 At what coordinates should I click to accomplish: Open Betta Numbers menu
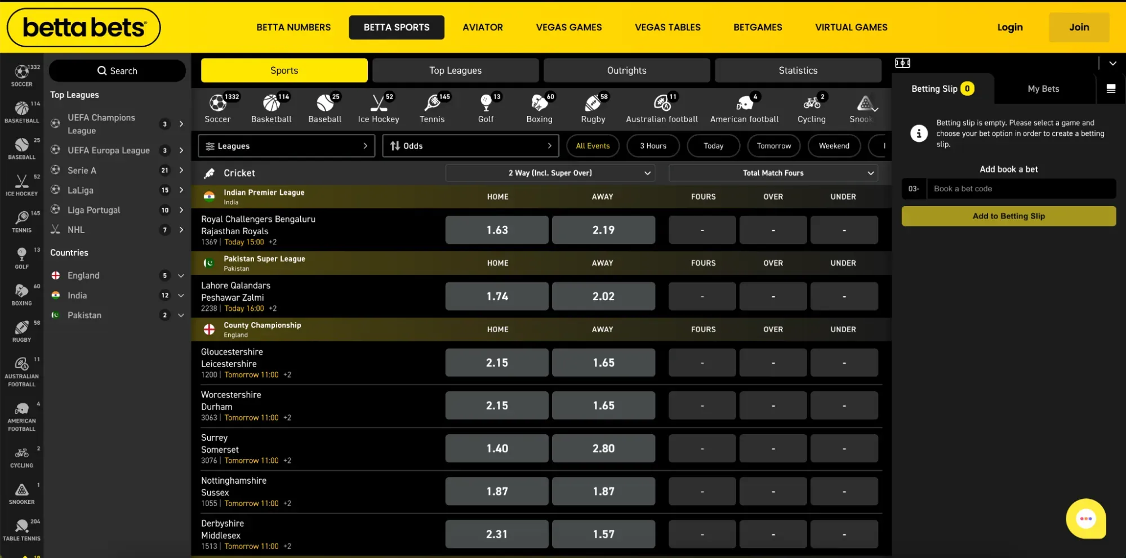pos(293,27)
